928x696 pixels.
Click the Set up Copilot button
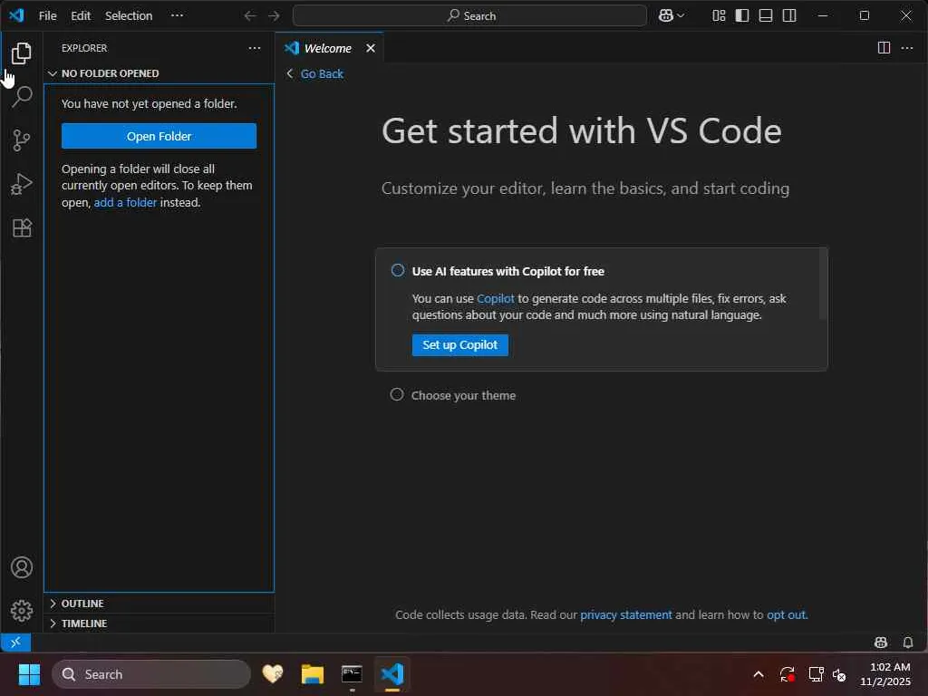pyautogui.click(x=459, y=345)
